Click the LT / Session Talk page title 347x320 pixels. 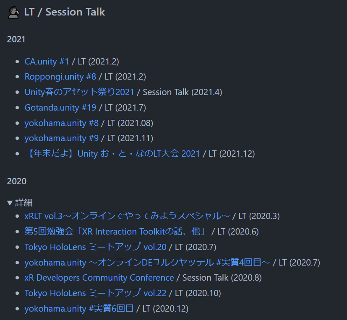pyautogui.click(x=64, y=12)
